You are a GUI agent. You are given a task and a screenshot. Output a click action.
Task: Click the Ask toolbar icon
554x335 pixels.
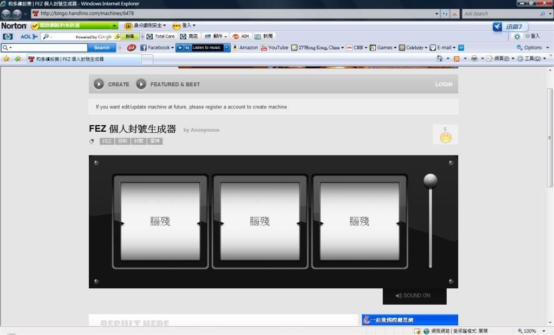point(131,48)
